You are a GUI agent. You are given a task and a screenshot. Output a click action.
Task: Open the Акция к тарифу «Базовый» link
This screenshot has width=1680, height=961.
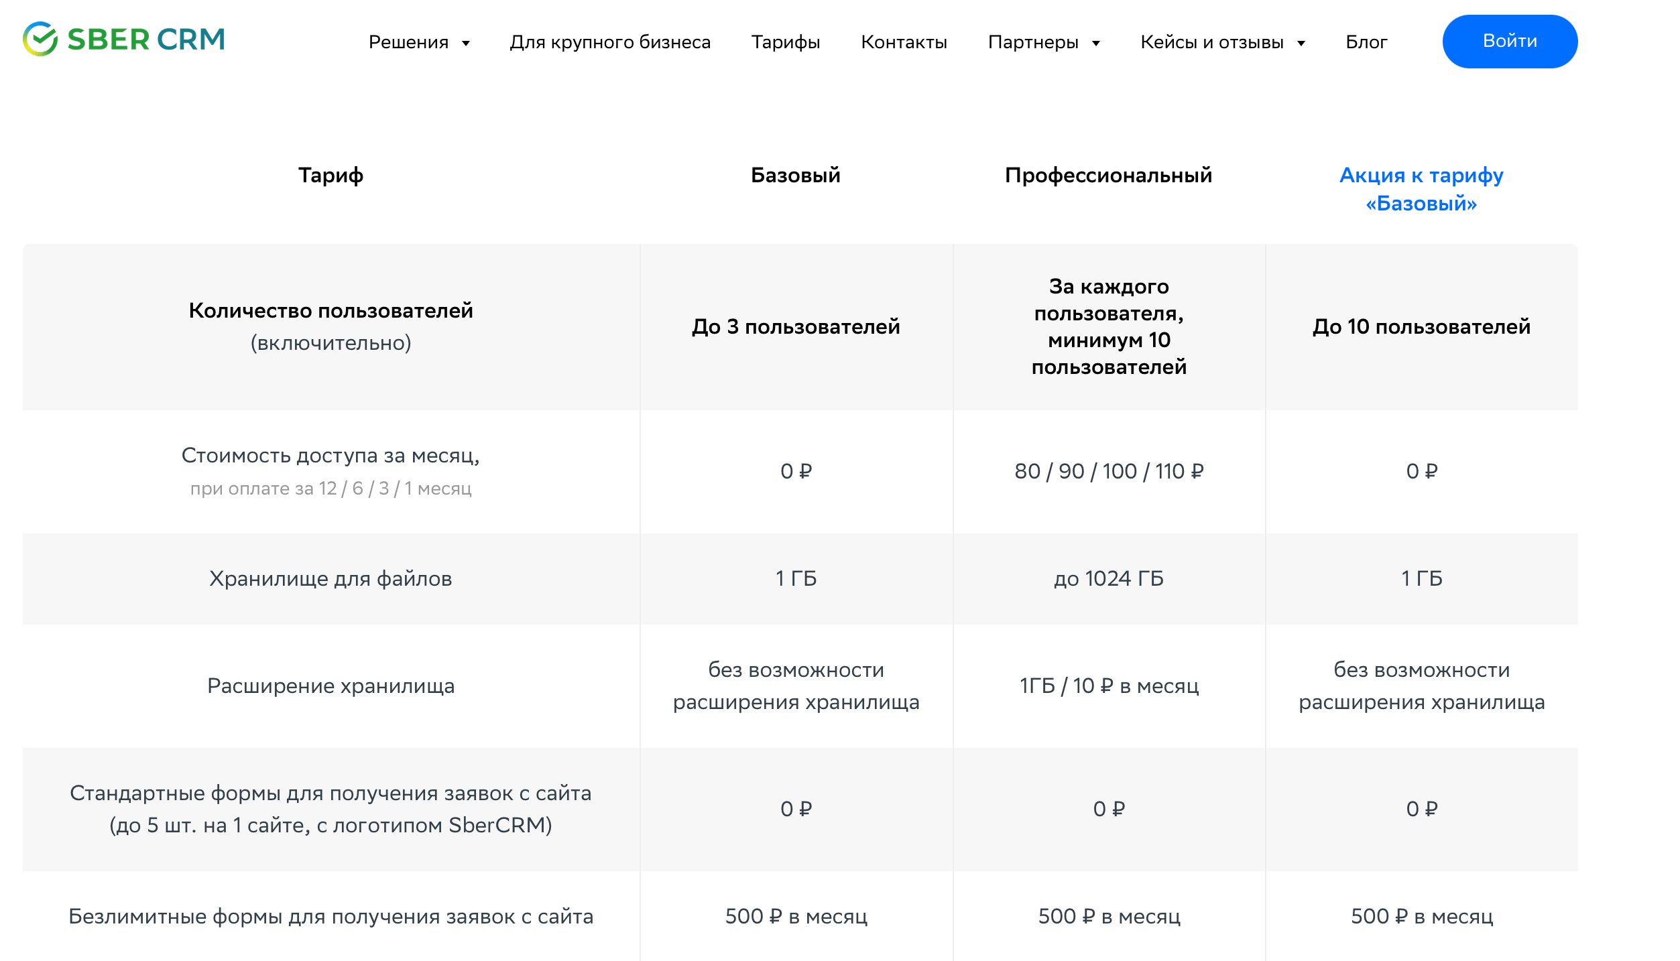(1421, 189)
